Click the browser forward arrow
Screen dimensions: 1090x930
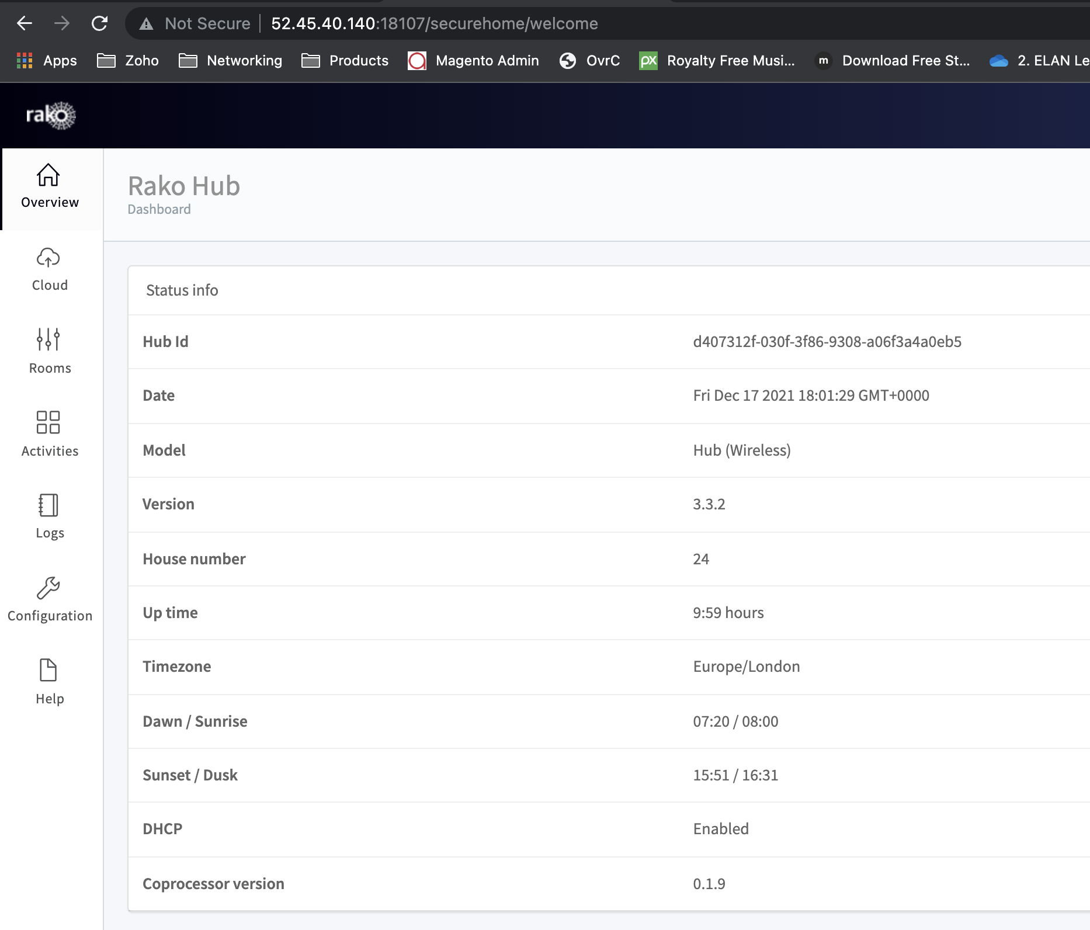point(62,23)
